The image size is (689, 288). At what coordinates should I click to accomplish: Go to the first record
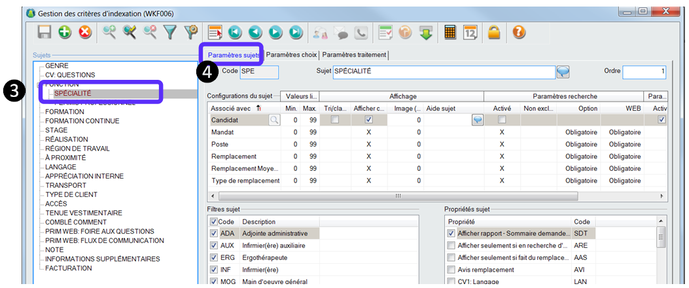pos(234,32)
